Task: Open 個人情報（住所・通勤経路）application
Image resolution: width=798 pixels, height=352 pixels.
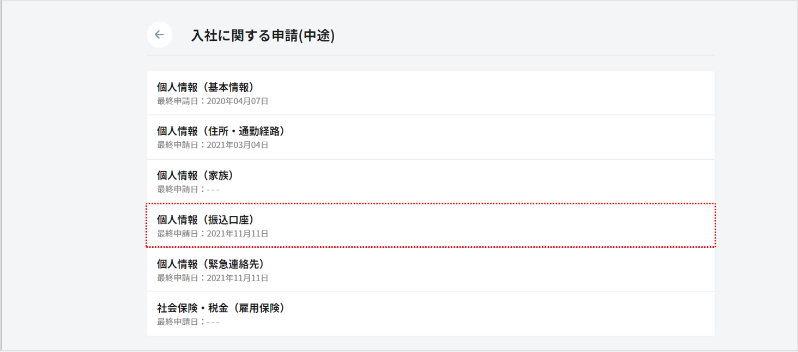Action: pos(221,131)
